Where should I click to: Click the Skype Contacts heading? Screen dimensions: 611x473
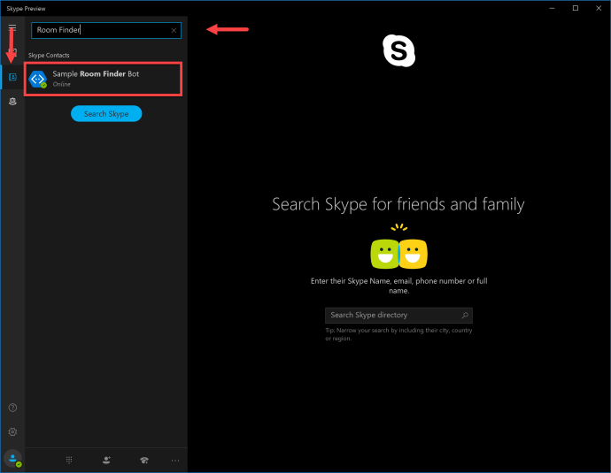point(49,55)
